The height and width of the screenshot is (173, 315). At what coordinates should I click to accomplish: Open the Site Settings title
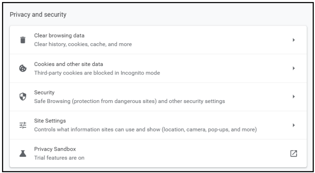tap(50, 121)
